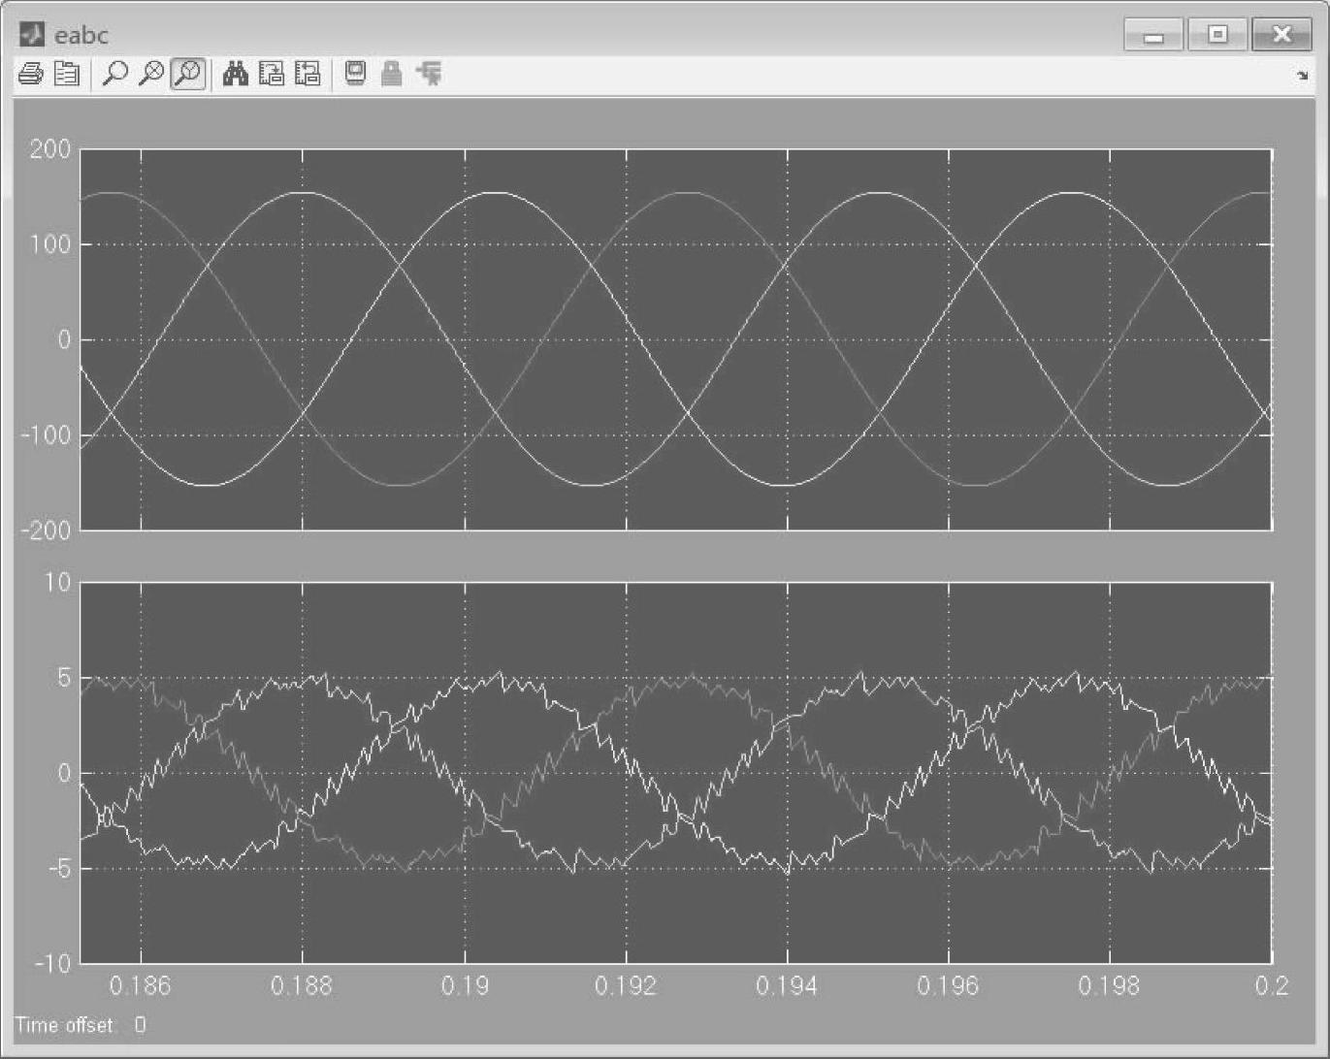Viewport: 1330px width, 1059px height.
Task: Select the Zoom magnifier tool
Action: tap(115, 74)
